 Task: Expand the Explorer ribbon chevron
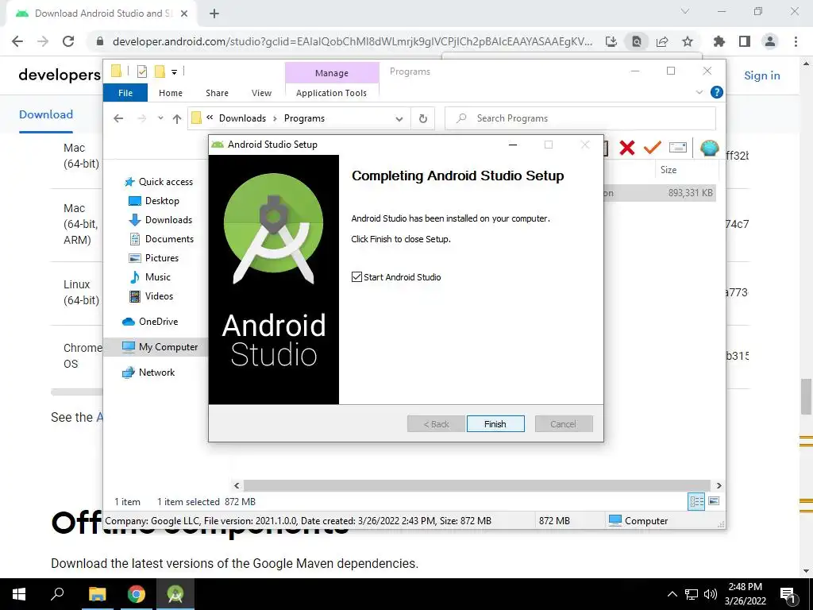[x=699, y=92]
